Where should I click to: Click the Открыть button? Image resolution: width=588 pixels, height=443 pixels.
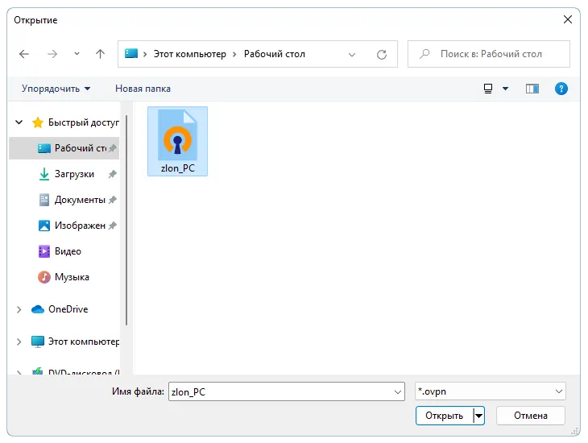pyautogui.click(x=444, y=416)
